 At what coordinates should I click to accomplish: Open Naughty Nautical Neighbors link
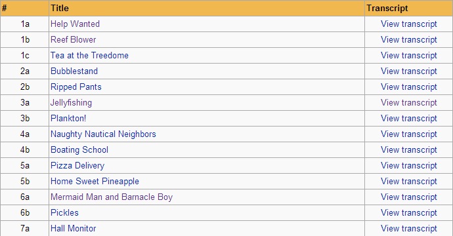[103, 134]
